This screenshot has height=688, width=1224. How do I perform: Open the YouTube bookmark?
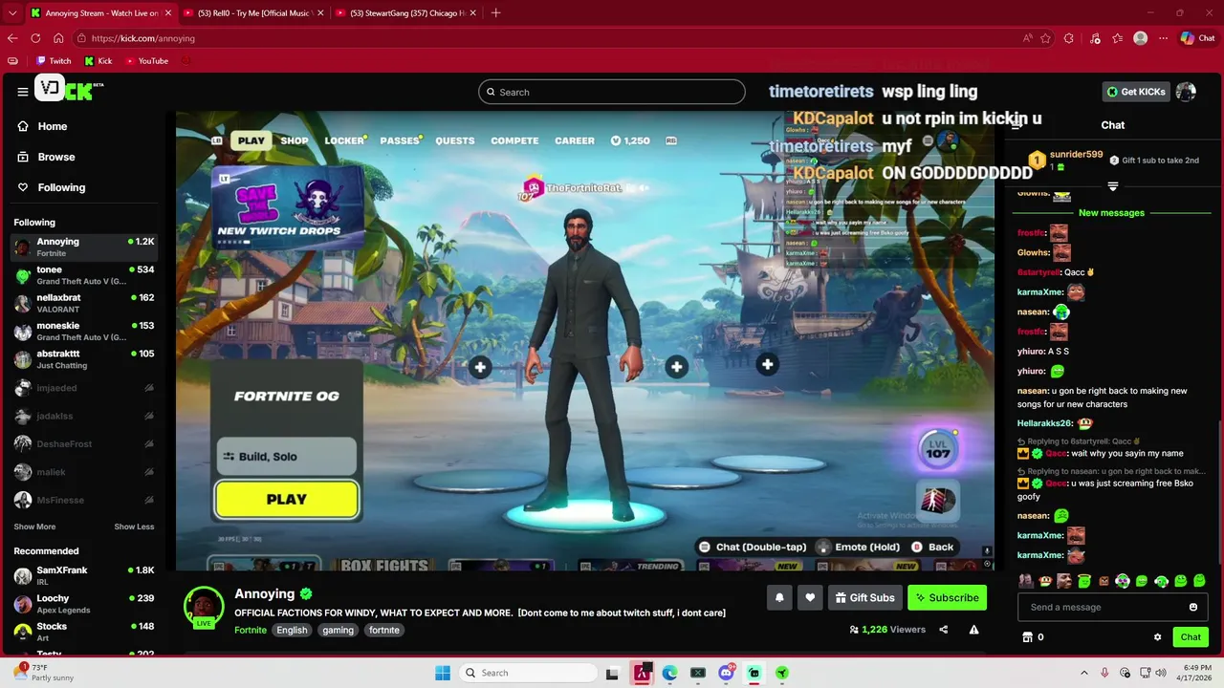pos(146,60)
